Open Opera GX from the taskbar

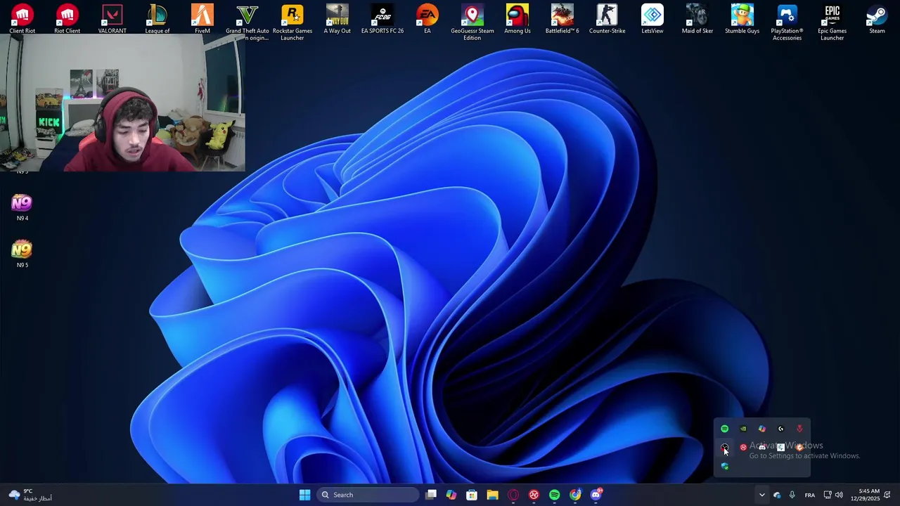tap(513, 495)
